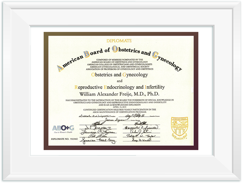Click the ABO+G logo
This screenshot has height=183, width=242.
(63, 128)
